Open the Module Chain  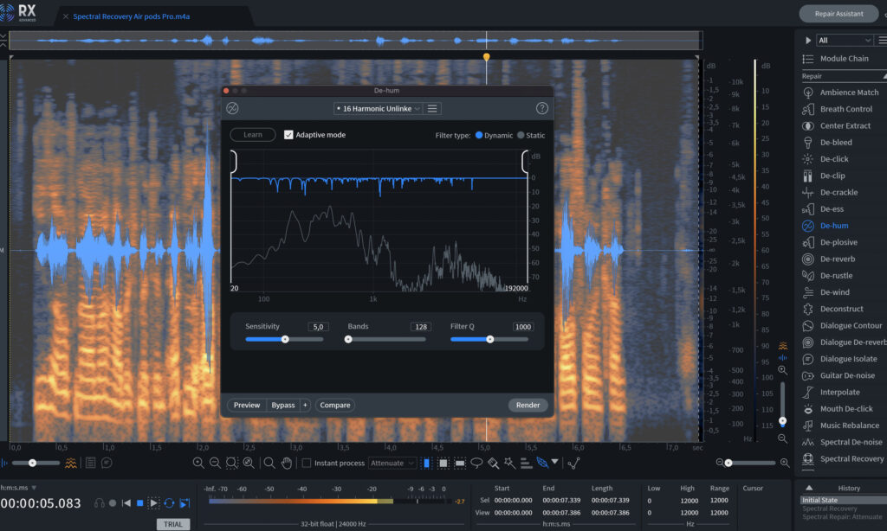coord(835,59)
